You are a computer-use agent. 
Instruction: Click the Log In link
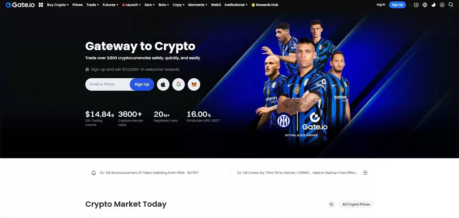coord(381,5)
